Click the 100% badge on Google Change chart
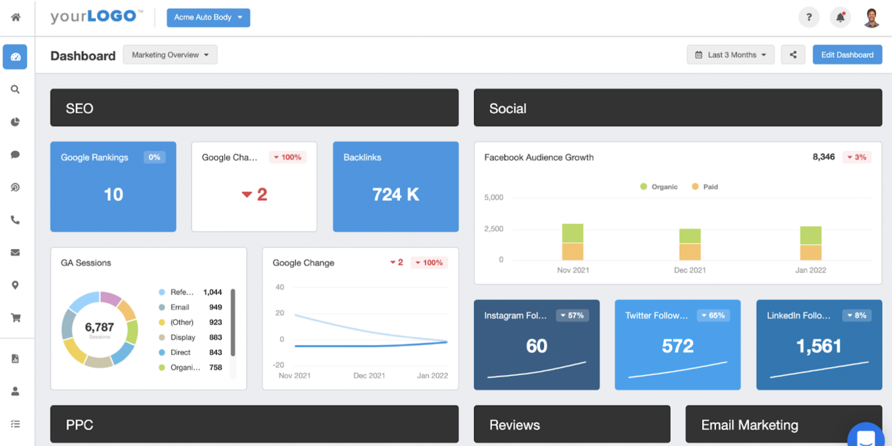This screenshot has height=446, width=892. click(x=429, y=263)
